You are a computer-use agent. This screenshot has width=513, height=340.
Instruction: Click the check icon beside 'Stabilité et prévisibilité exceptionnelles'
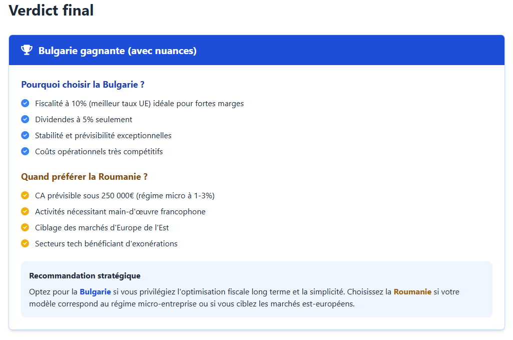(x=25, y=135)
